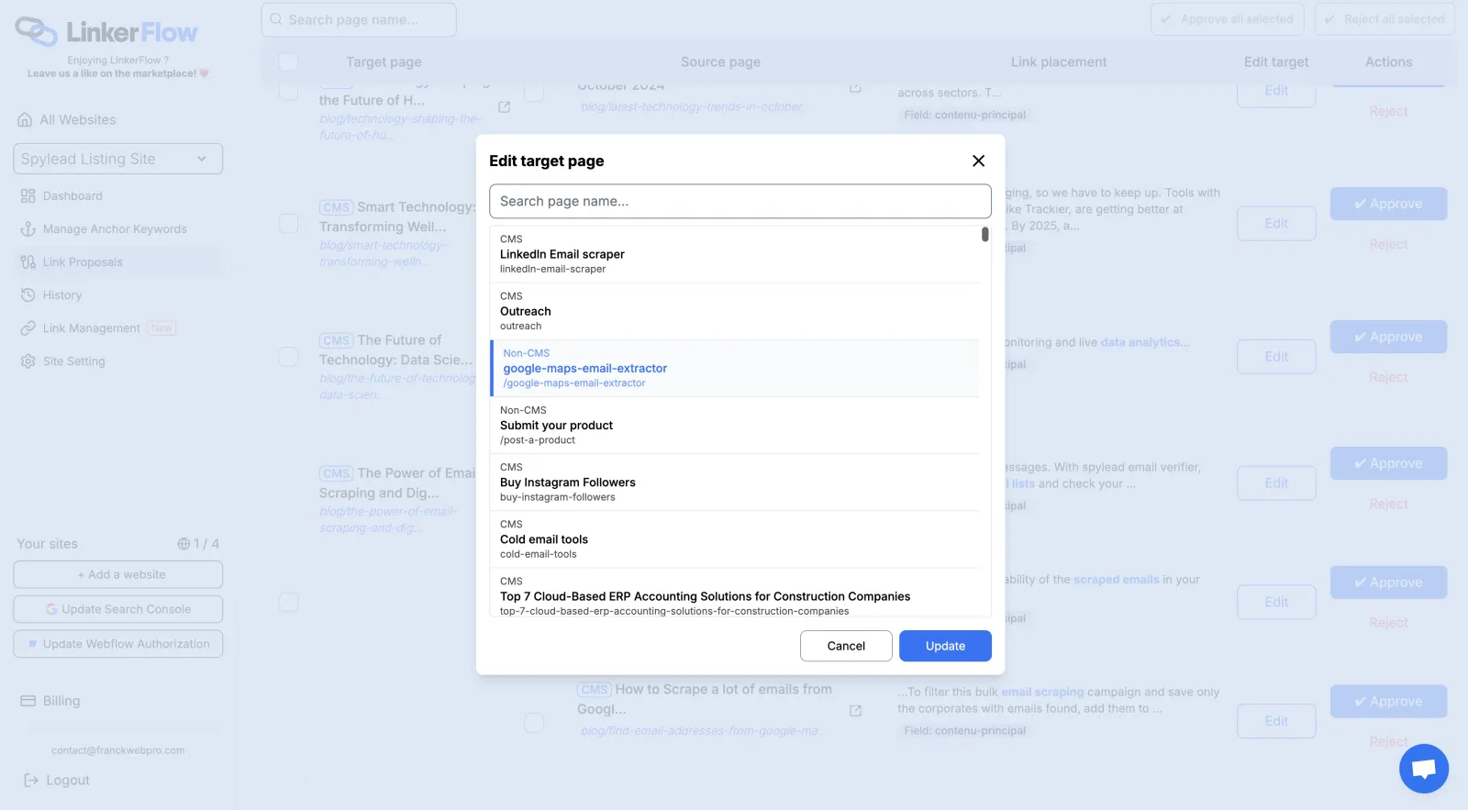Image resolution: width=1468 pixels, height=810 pixels.
Task: Select Top 7 Cloud-Based ERP Accounting option
Action: click(x=735, y=593)
